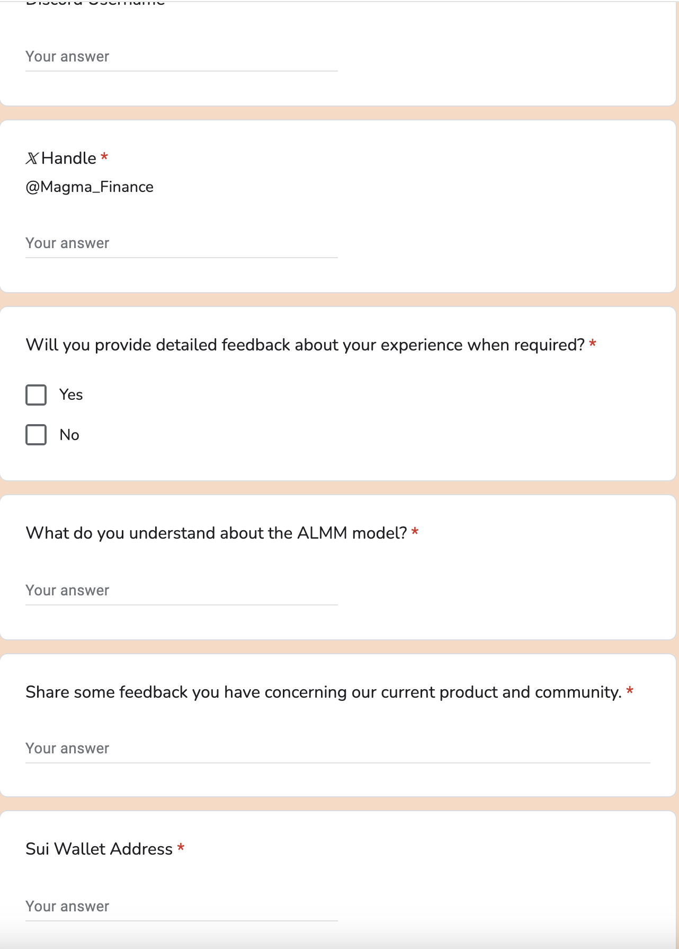
Task: Click required asterisk after ALMM model question
Action: tap(415, 532)
